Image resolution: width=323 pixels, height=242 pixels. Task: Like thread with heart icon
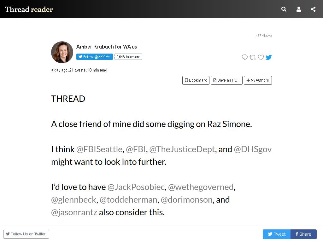pyautogui.click(x=261, y=57)
